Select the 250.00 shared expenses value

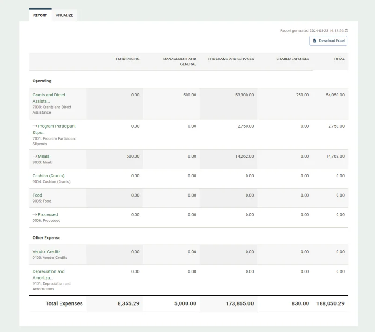tap(302, 95)
